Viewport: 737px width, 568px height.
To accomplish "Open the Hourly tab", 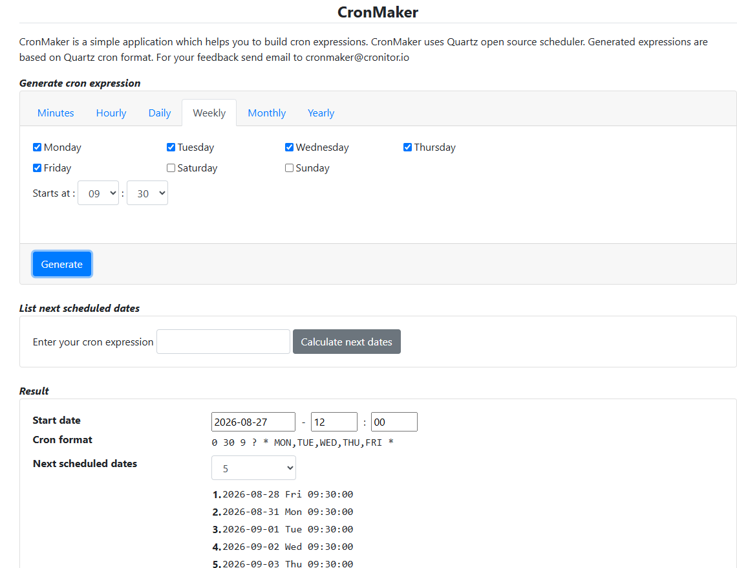I will 111,113.
